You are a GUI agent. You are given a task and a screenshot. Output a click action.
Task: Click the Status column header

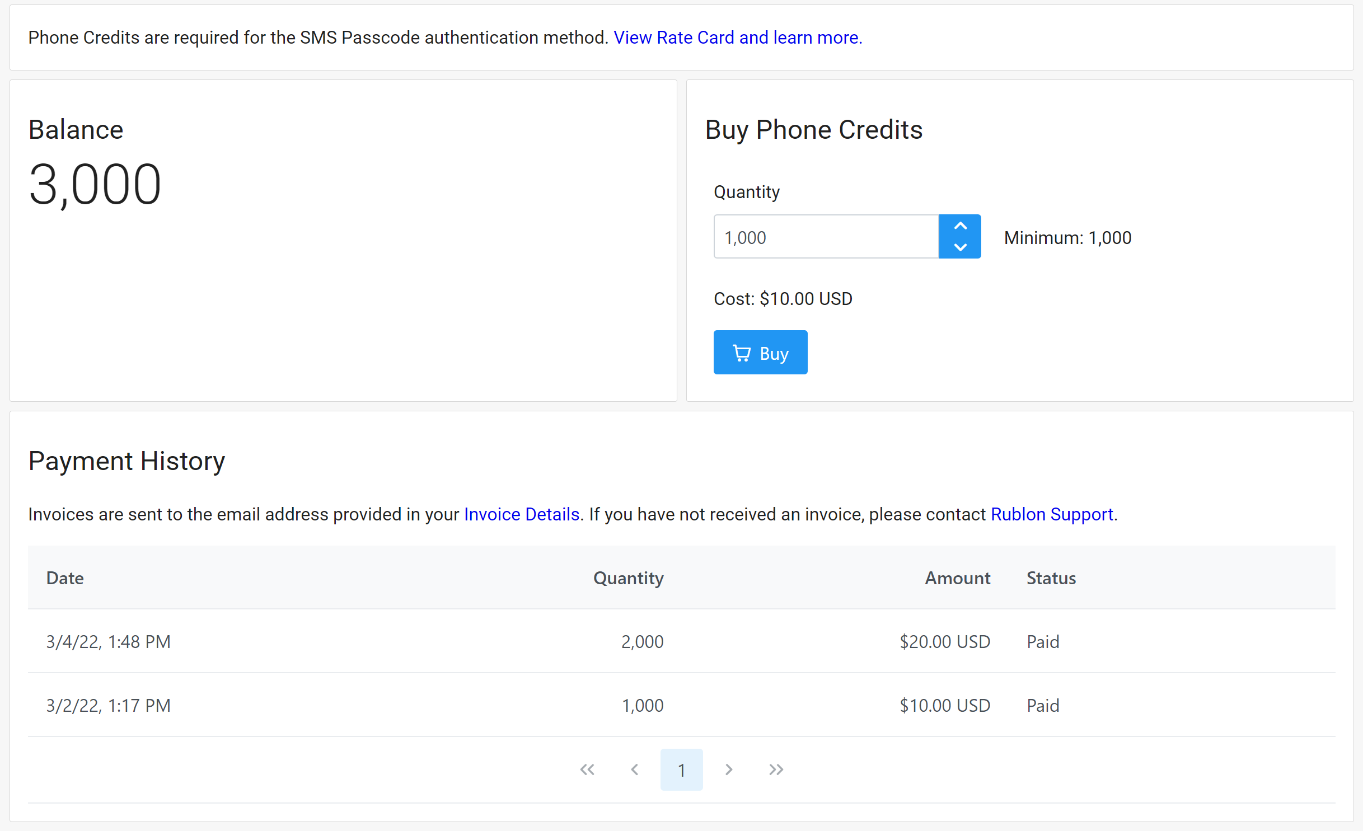coord(1051,578)
